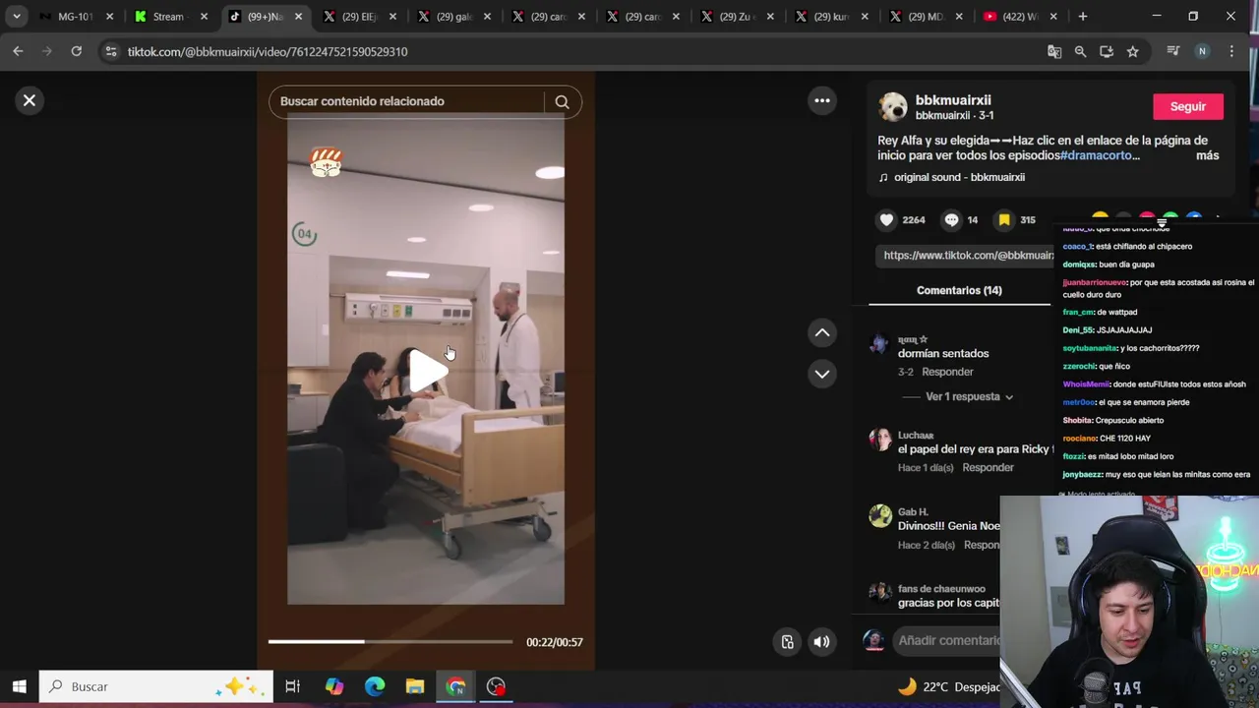The height and width of the screenshot is (708, 1259).
Task: Follow bbkmuairxii with Seguir button
Action: 1187,106
